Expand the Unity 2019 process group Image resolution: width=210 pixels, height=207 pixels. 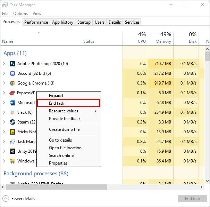tap(4, 151)
